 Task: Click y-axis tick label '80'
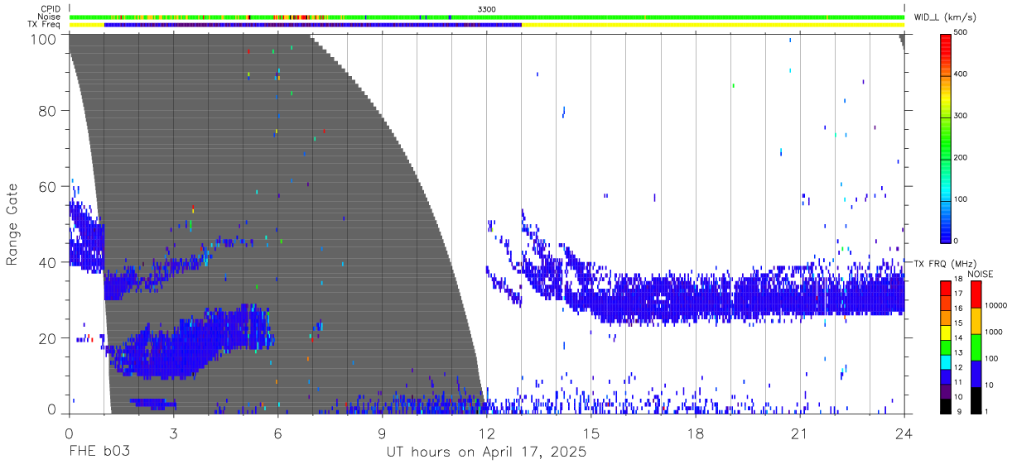click(x=48, y=110)
